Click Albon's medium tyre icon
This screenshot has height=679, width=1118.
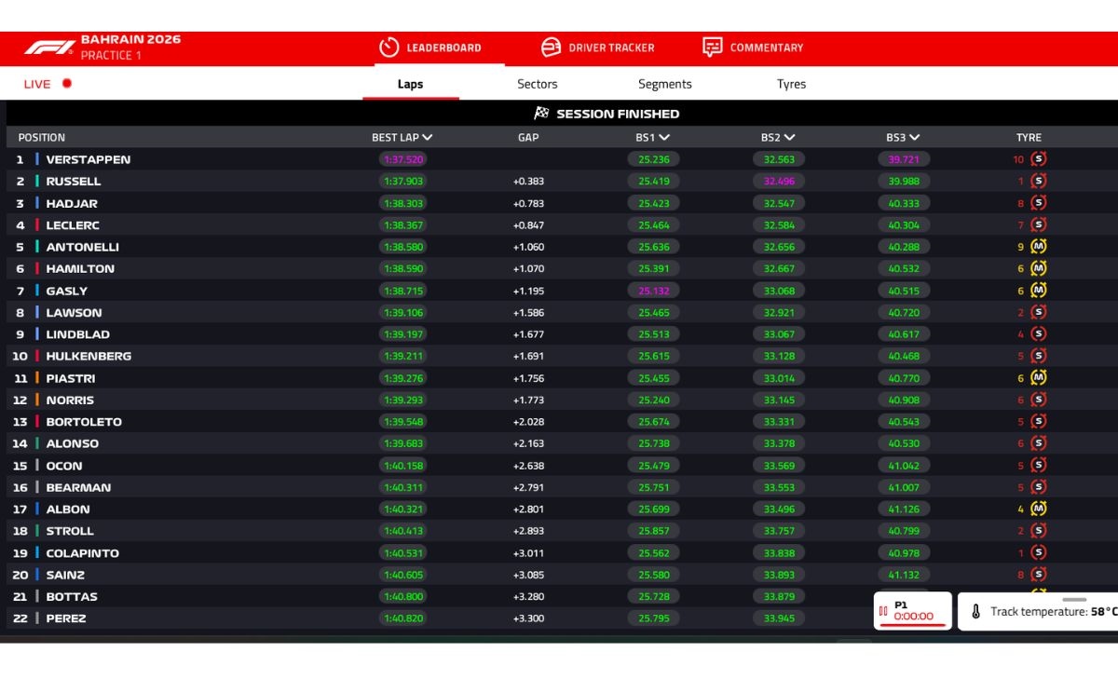pyautogui.click(x=1039, y=509)
